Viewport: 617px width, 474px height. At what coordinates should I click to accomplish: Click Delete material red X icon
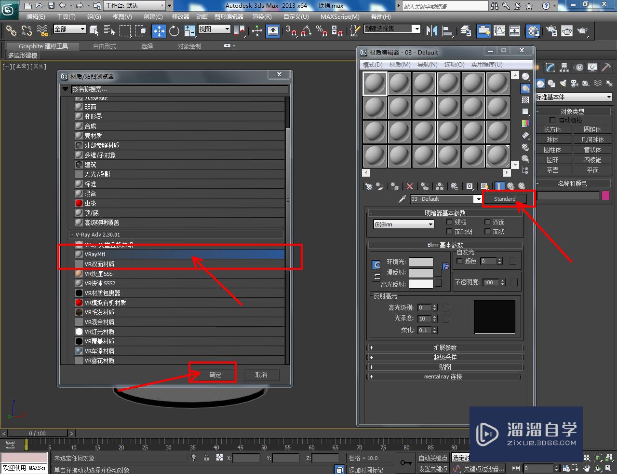click(x=410, y=186)
